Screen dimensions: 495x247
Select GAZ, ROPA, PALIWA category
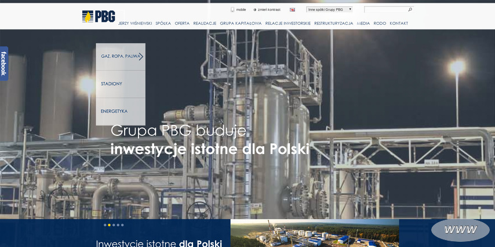tap(121, 56)
